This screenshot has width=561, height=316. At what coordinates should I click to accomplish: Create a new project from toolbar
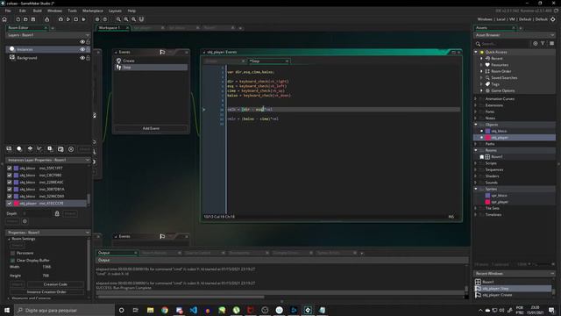(18, 19)
